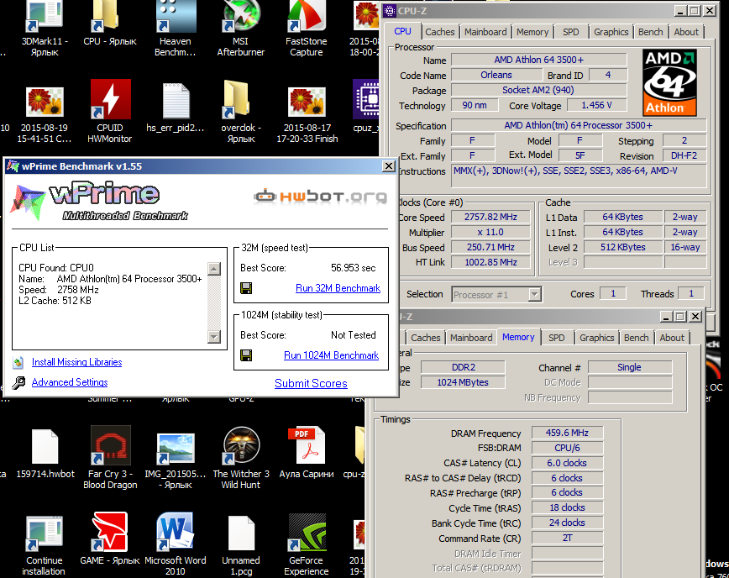Minimize the top CPU-Z window
The image size is (729, 578).
pyautogui.click(x=680, y=11)
